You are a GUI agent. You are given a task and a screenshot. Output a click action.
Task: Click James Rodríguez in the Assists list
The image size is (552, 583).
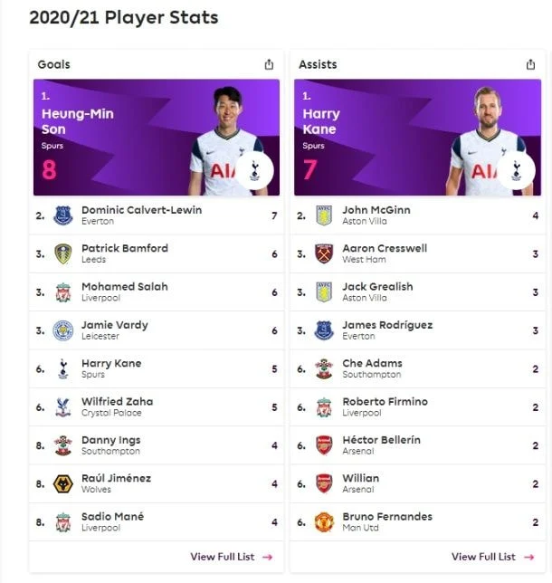[387, 325]
